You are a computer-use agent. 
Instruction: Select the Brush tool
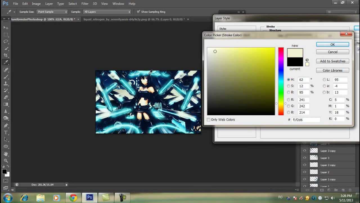pyautogui.click(x=6, y=76)
